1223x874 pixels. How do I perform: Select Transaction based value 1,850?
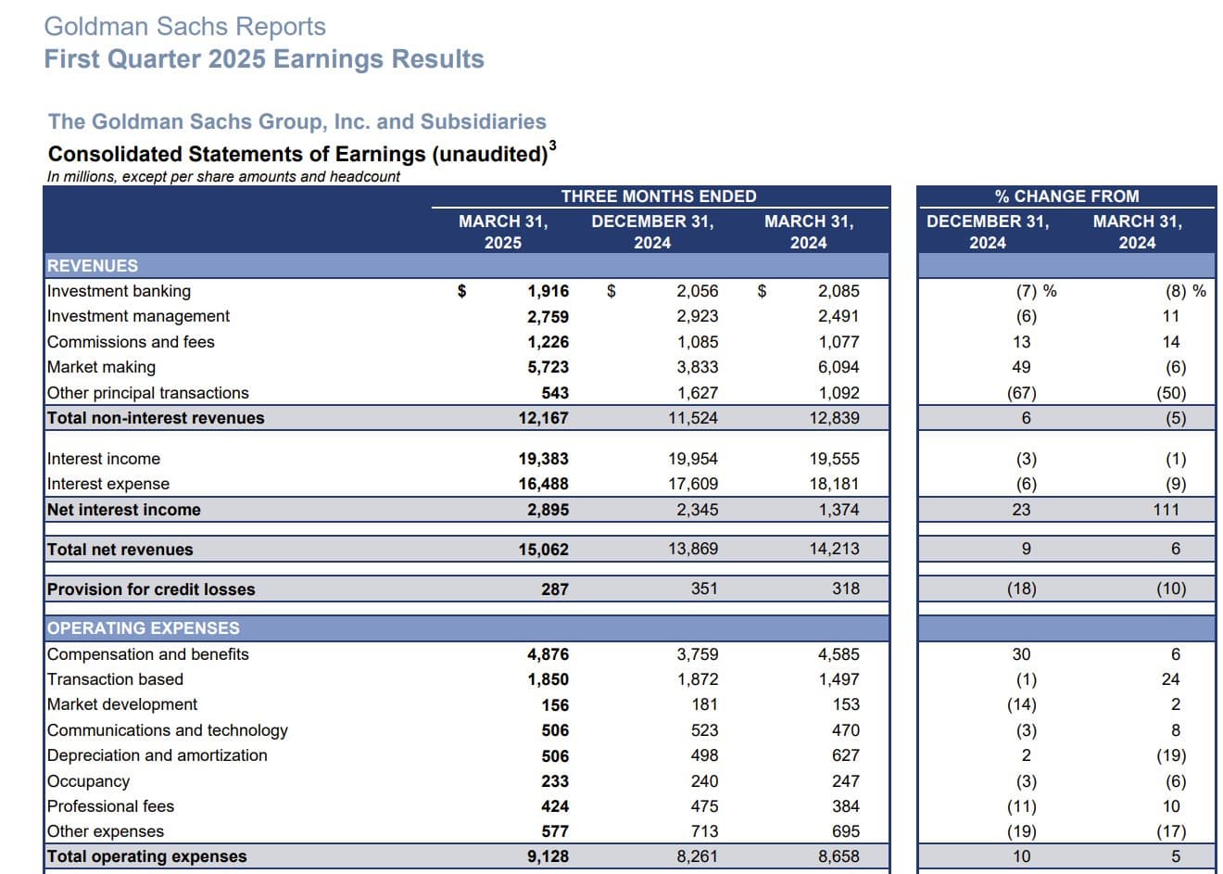[548, 679]
